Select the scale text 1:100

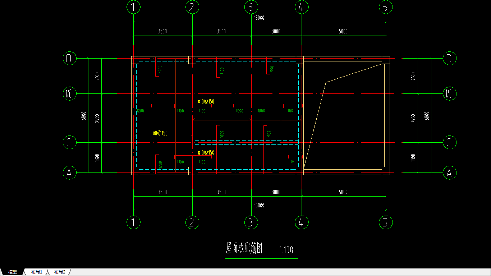click(x=286, y=250)
